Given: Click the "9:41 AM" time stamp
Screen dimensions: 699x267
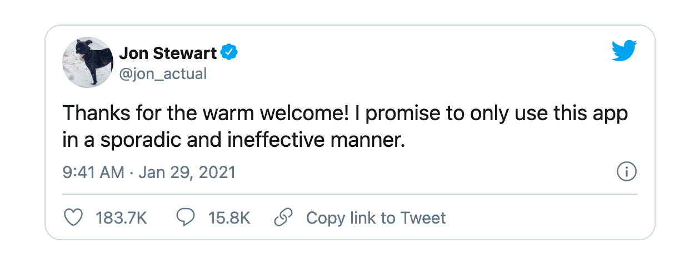Looking at the screenshot, I should [93, 172].
